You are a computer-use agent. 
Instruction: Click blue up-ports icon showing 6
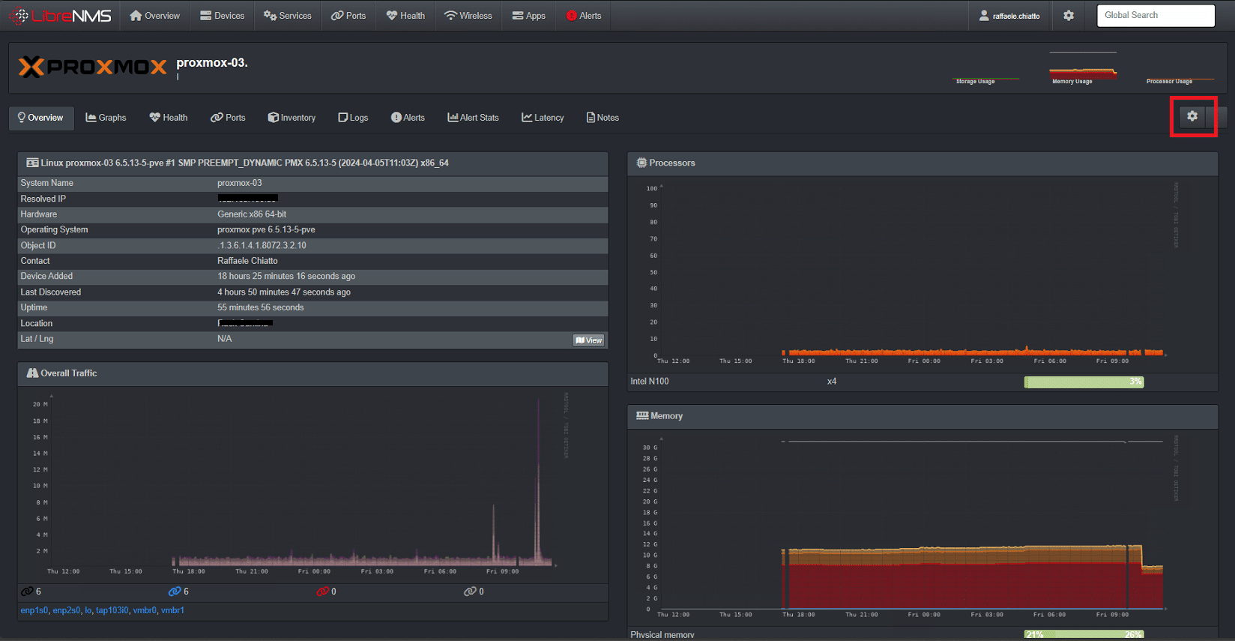click(x=175, y=592)
